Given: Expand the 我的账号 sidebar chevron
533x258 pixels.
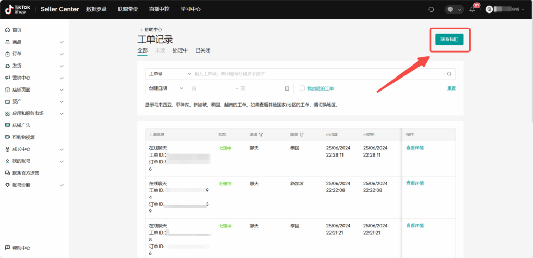Looking at the screenshot, I should click(x=61, y=161).
